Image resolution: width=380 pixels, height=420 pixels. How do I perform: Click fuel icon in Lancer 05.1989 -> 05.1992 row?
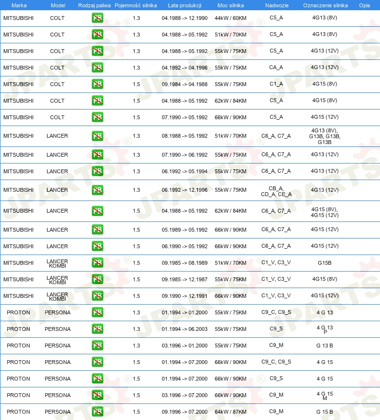click(97, 230)
